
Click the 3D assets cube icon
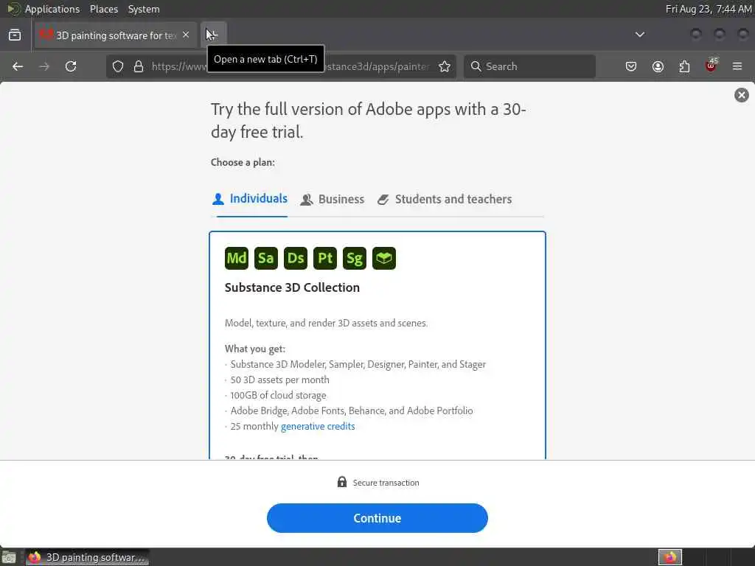click(x=383, y=259)
